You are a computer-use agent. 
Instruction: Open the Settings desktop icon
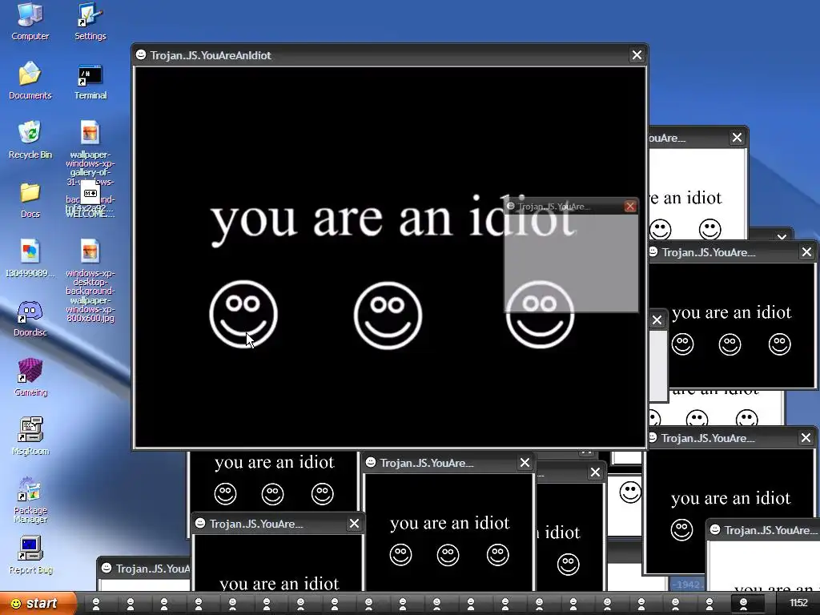(90, 21)
